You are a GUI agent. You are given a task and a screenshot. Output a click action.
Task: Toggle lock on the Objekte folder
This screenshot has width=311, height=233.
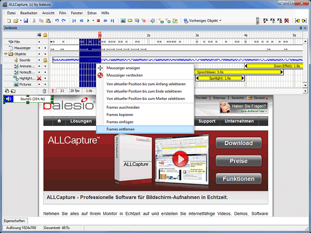45,54
